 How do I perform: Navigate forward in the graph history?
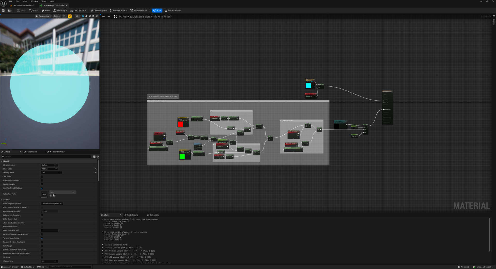[x=109, y=17]
